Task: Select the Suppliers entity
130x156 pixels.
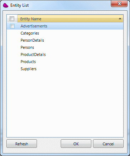Action: [x=28, y=69]
